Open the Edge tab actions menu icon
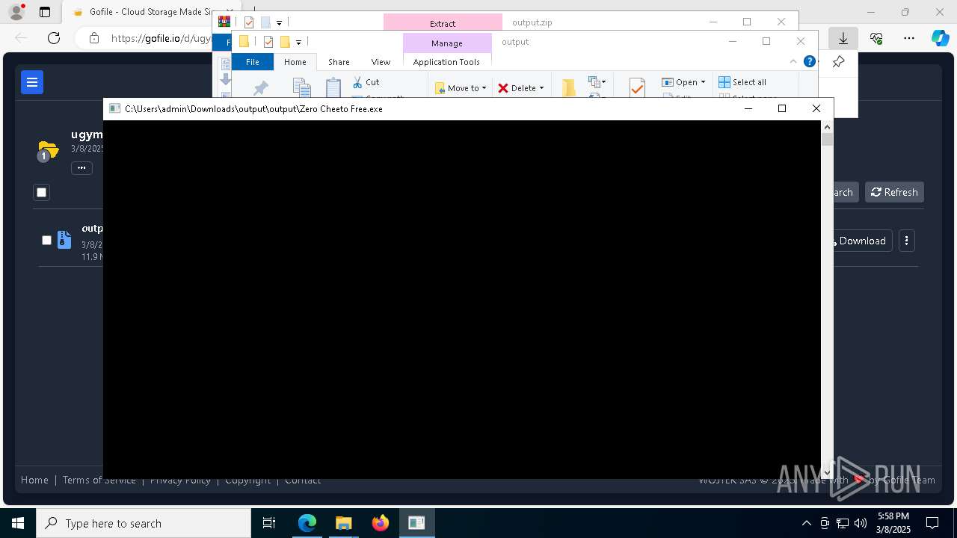957x538 pixels. 45,12
